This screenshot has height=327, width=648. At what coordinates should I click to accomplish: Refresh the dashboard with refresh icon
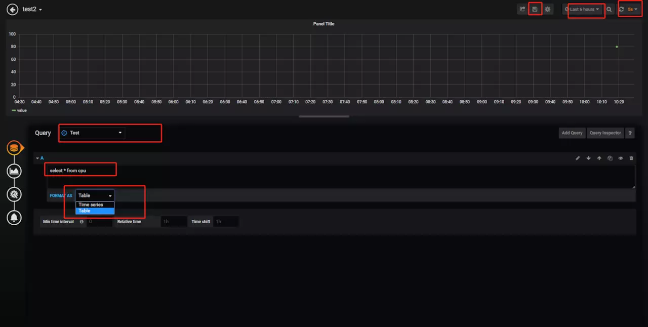pos(622,9)
